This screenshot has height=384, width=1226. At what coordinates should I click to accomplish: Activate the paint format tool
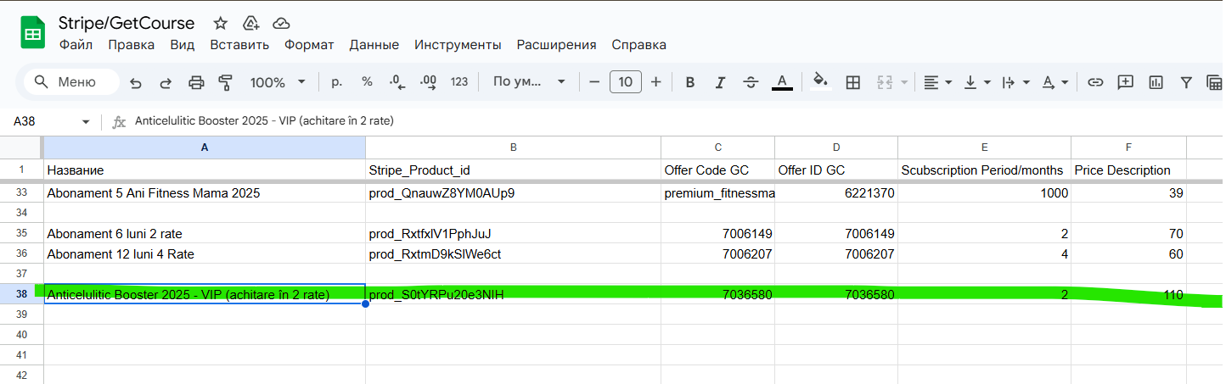pyautogui.click(x=226, y=82)
